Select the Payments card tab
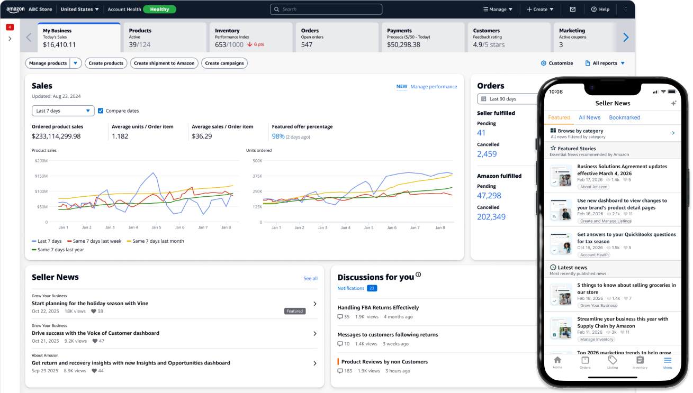 click(x=423, y=38)
